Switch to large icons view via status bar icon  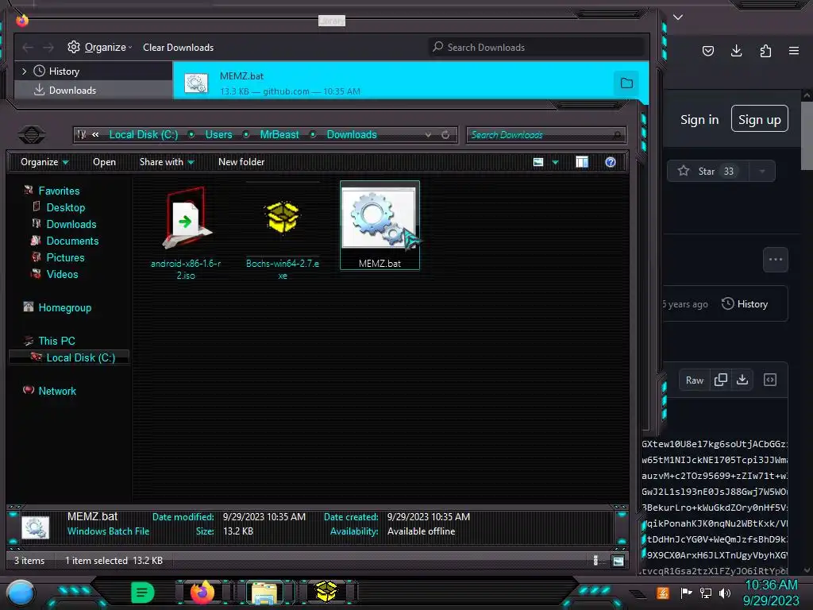[618, 561]
